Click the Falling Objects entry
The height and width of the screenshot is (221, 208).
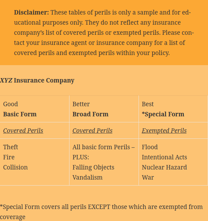[93, 167]
